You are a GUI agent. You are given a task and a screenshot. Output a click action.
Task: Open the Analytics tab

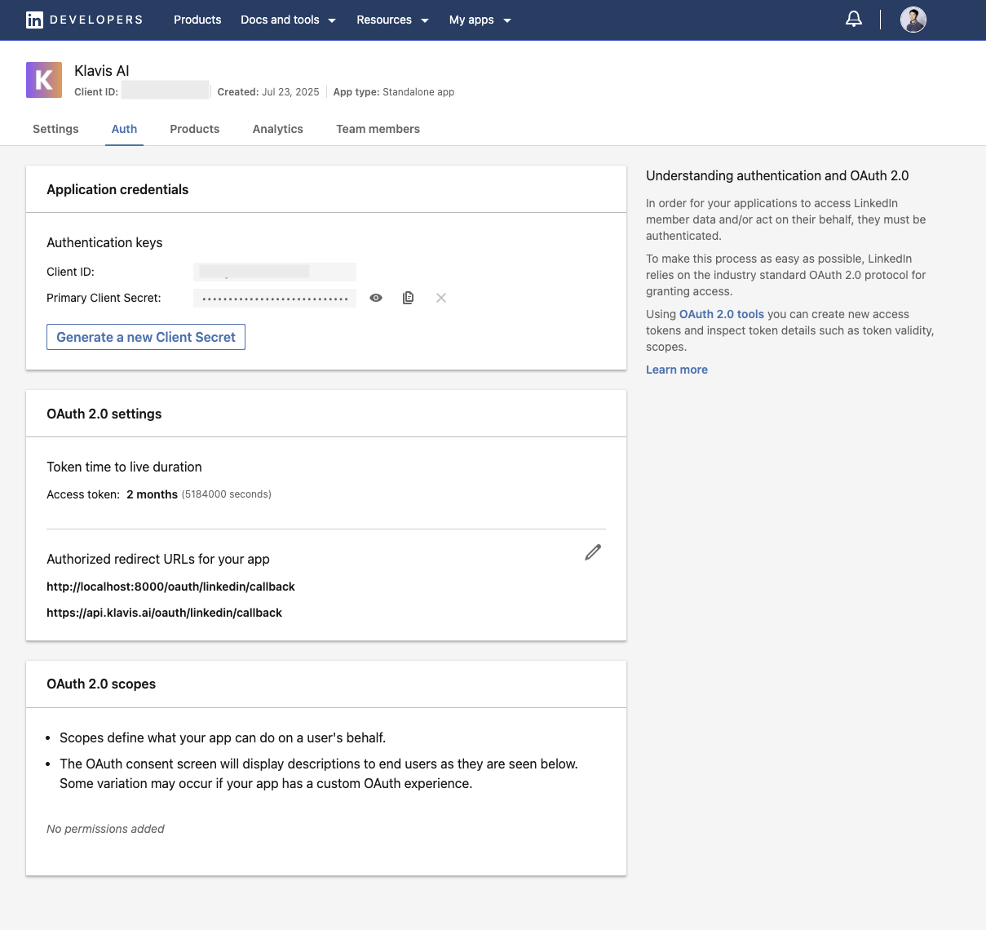pyautogui.click(x=278, y=129)
